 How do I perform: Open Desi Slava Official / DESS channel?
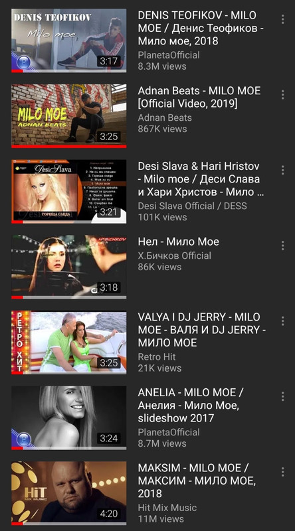[192, 206]
